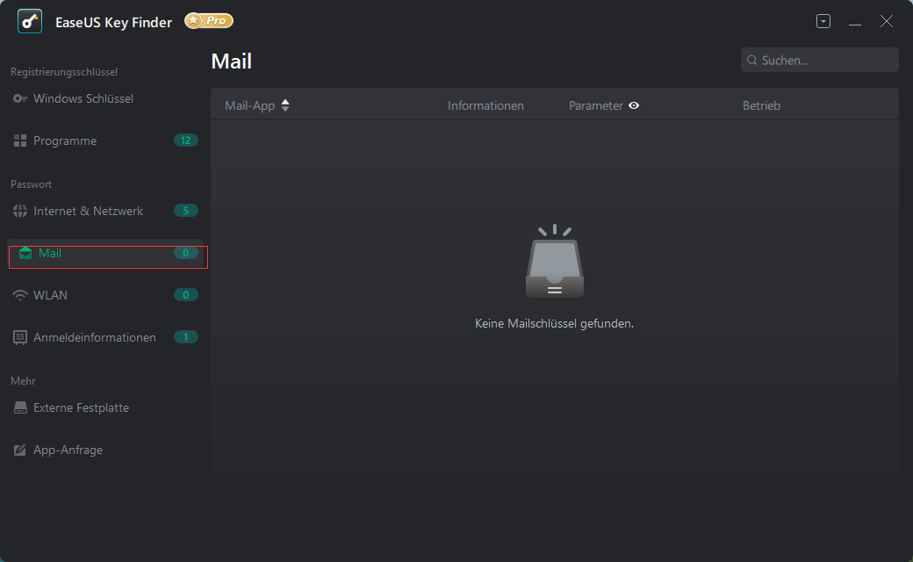Click the globe icon beside Internet & Netzwerk
Screen dimensions: 913x562
point(20,211)
